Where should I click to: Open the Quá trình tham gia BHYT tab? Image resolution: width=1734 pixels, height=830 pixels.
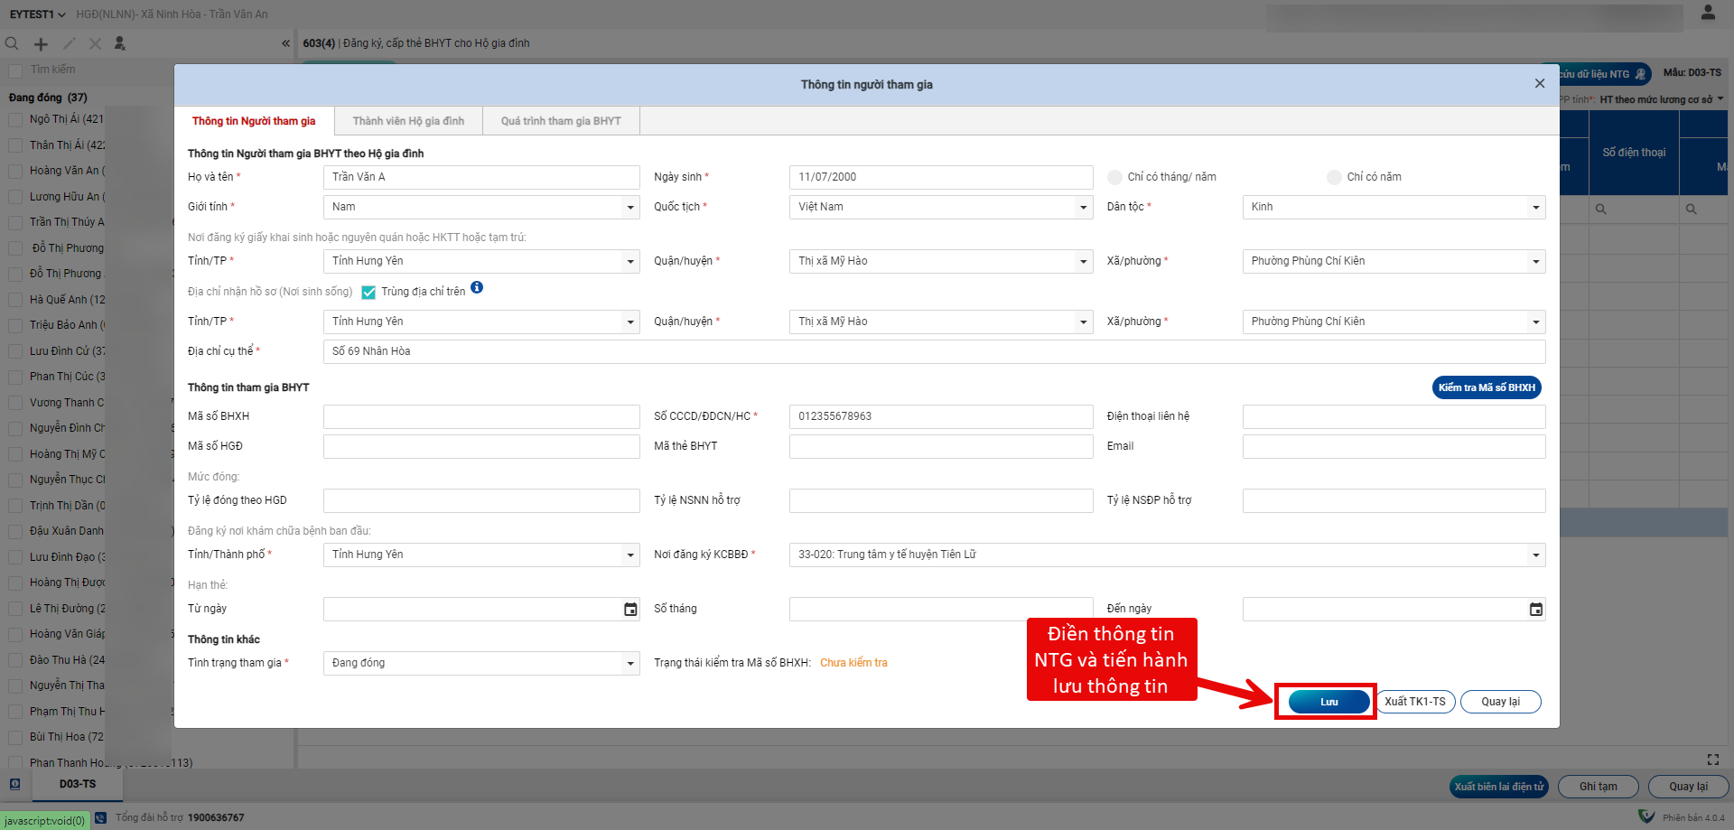561,121
